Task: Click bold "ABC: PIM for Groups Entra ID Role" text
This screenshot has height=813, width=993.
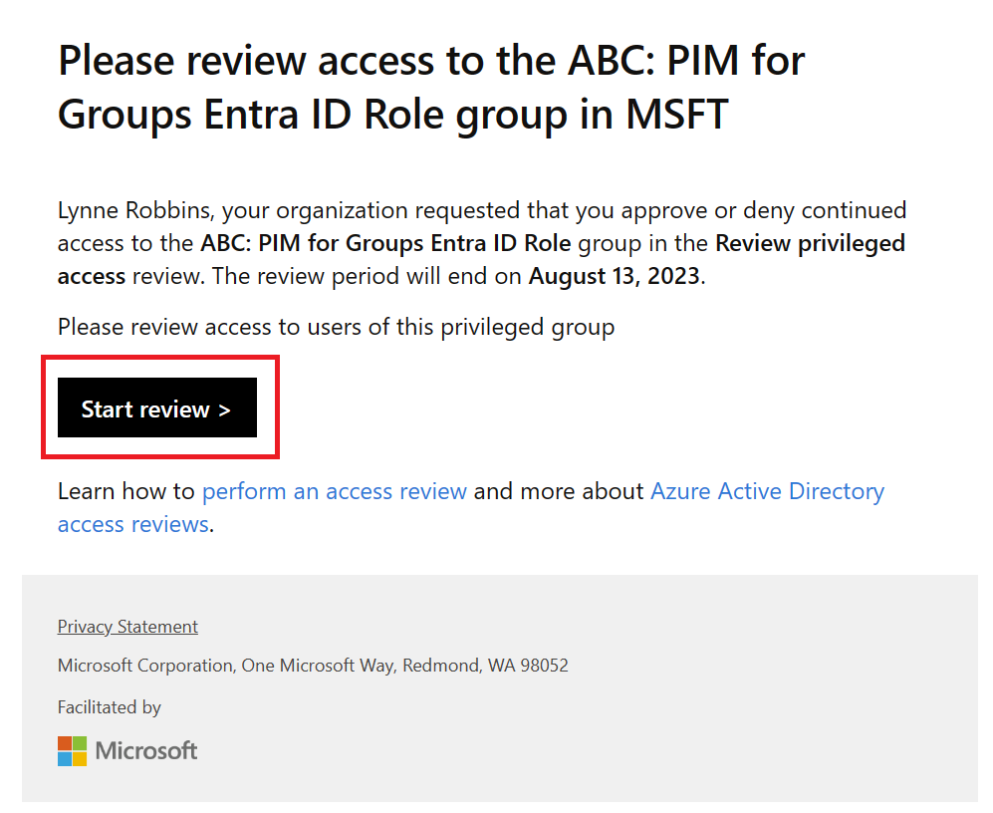Action: (385, 244)
